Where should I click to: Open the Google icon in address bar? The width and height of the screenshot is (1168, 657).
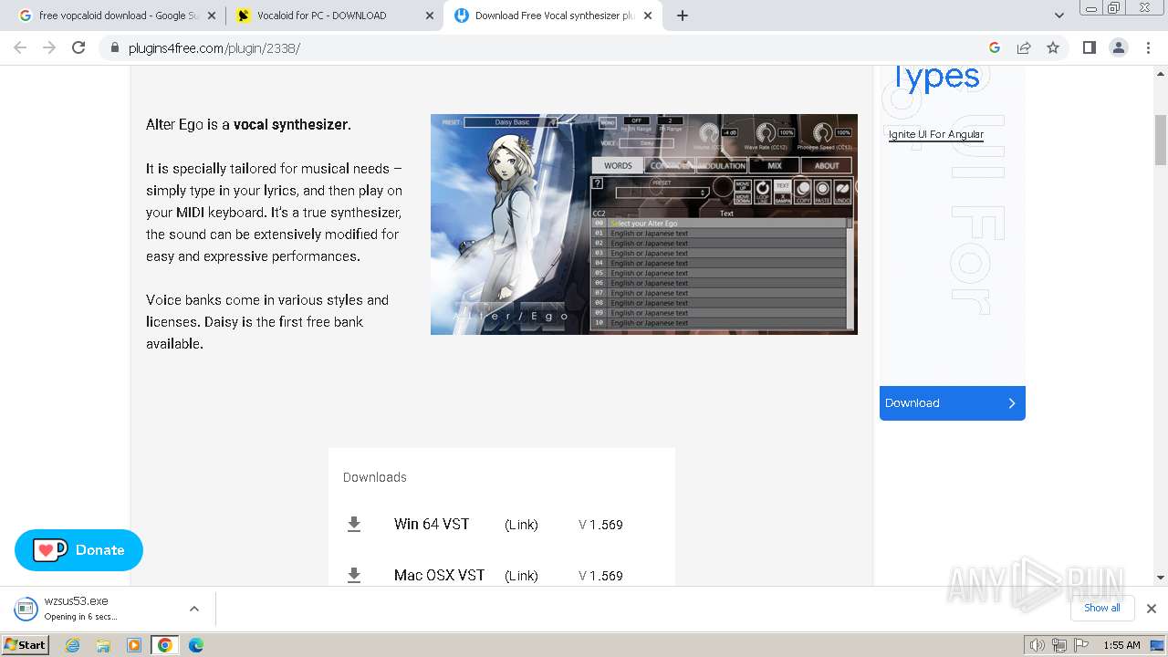coord(995,47)
